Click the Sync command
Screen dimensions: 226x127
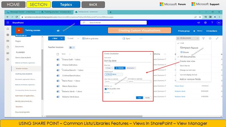[126, 38]
